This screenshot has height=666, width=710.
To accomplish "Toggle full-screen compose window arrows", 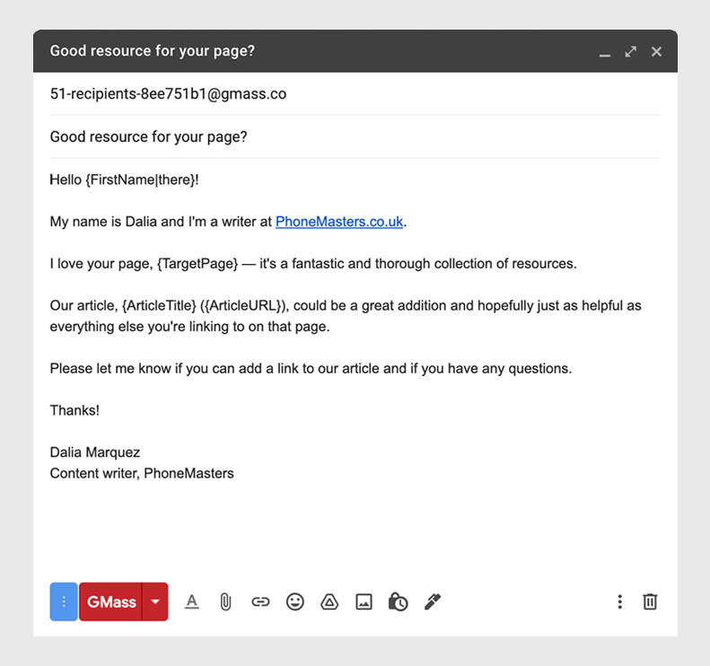I will (631, 52).
